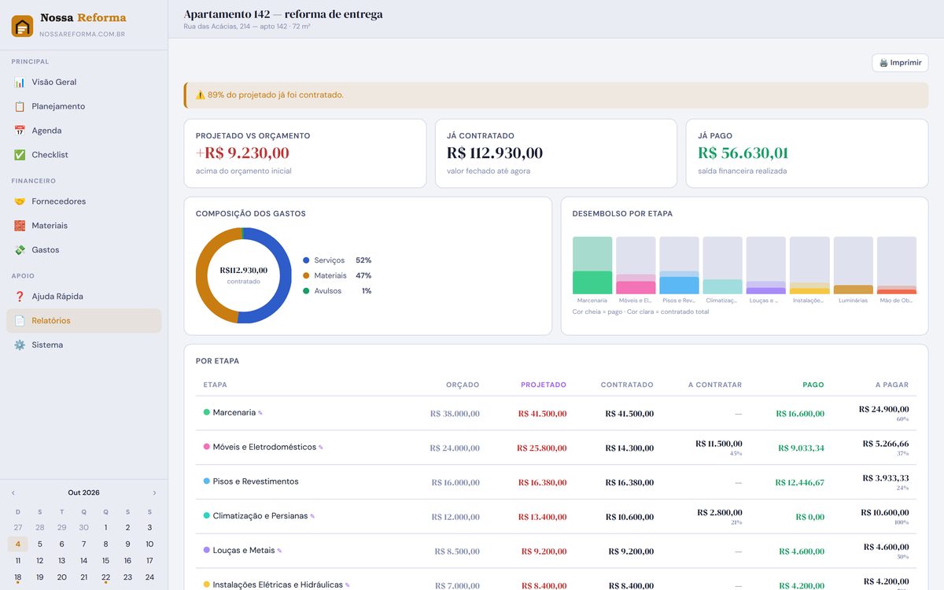Open Planejamento via its clipboard icon
Image resolution: width=944 pixels, height=590 pixels.
pos(20,106)
